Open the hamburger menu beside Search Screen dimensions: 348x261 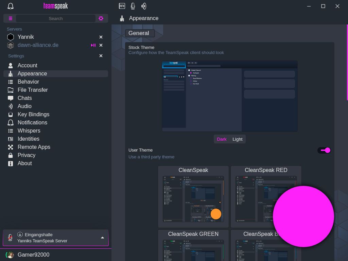pos(11,18)
